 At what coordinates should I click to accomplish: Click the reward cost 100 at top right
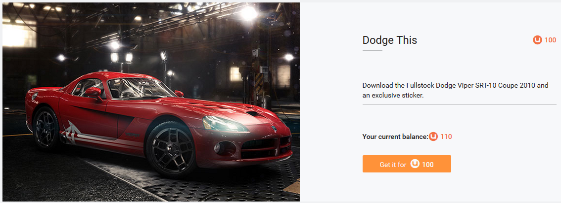[x=550, y=40]
